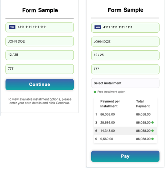165x169 pixels.
Task: Click green dot beside Free installment option
Action: coord(95,92)
